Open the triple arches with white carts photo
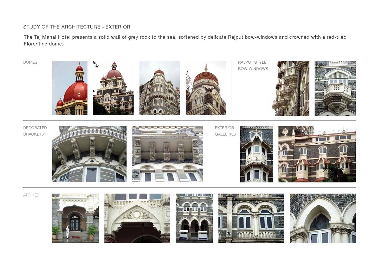379x268 pixels. click(x=194, y=218)
